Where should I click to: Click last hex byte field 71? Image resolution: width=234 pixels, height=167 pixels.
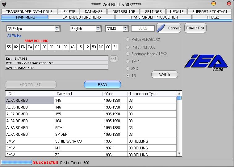pyautogui.click(x=115, y=47)
